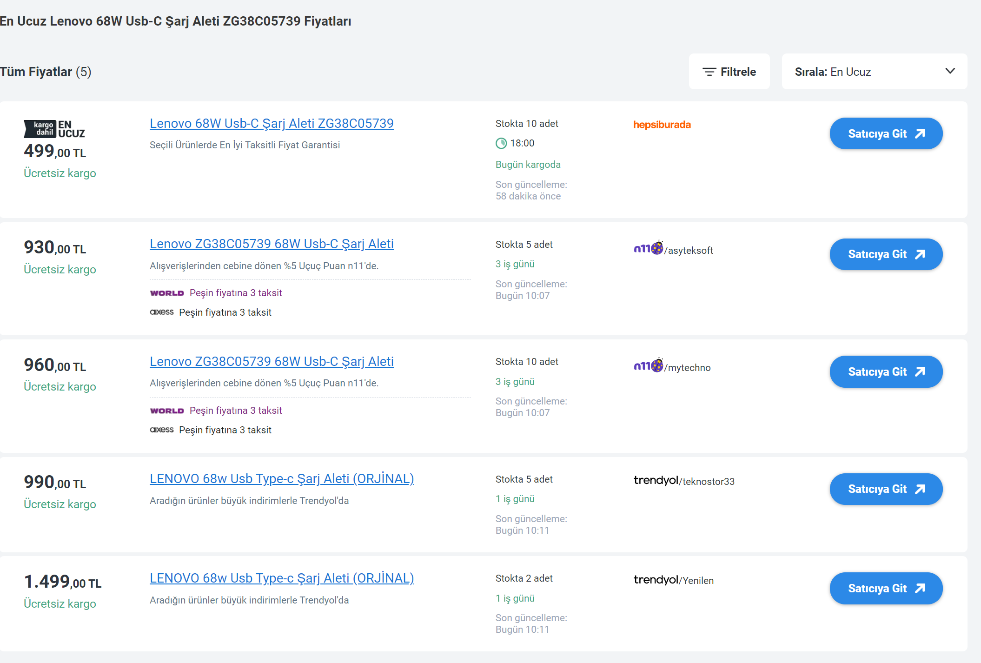Click the kargo dahil EN UCUZ badge
Image resolution: width=981 pixels, height=663 pixels.
point(54,129)
